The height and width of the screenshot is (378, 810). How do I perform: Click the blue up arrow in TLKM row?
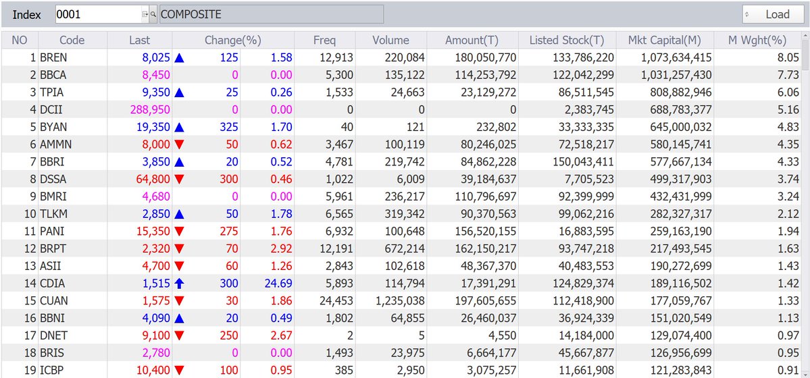pos(179,214)
